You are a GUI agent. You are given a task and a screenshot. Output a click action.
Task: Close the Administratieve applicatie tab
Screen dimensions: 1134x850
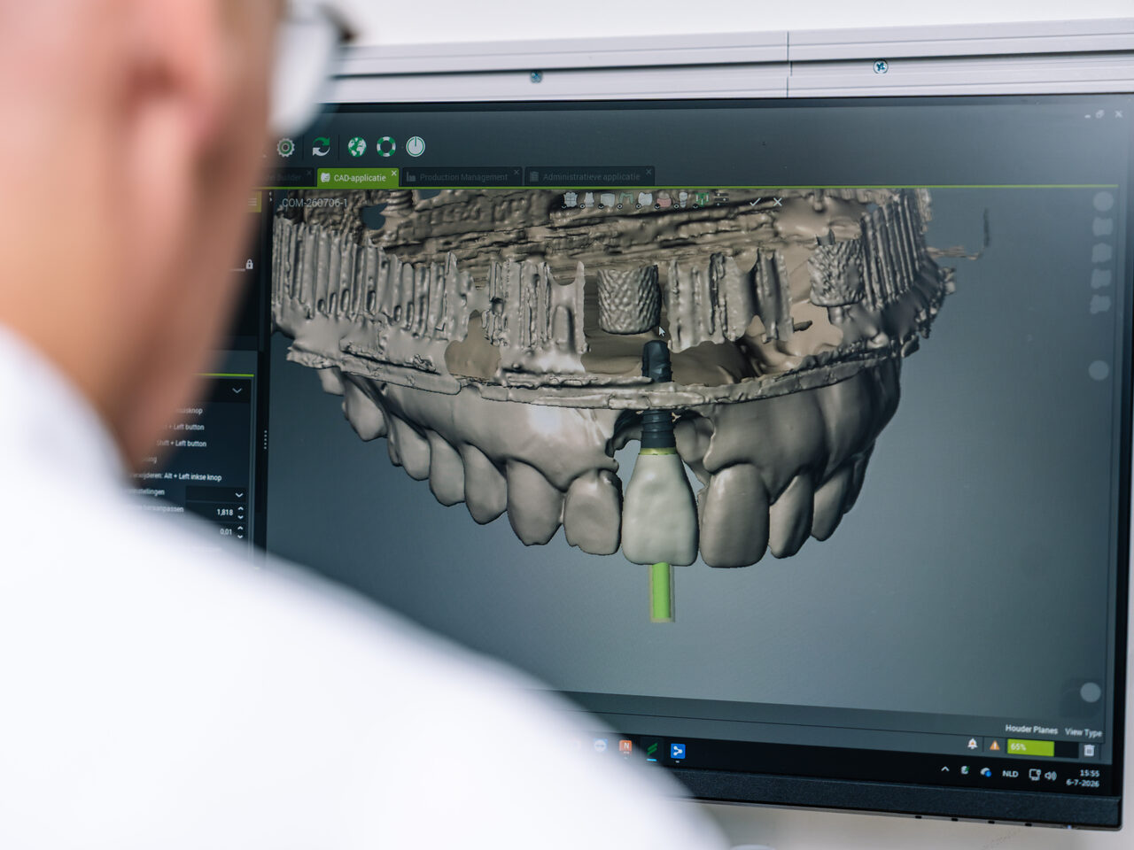pyautogui.click(x=649, y=172)
